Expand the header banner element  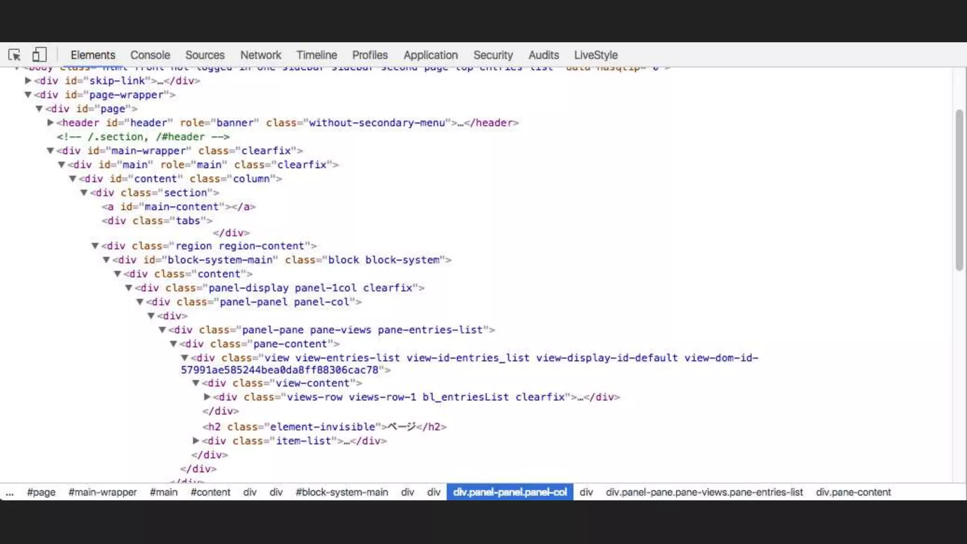pos(51,123)
